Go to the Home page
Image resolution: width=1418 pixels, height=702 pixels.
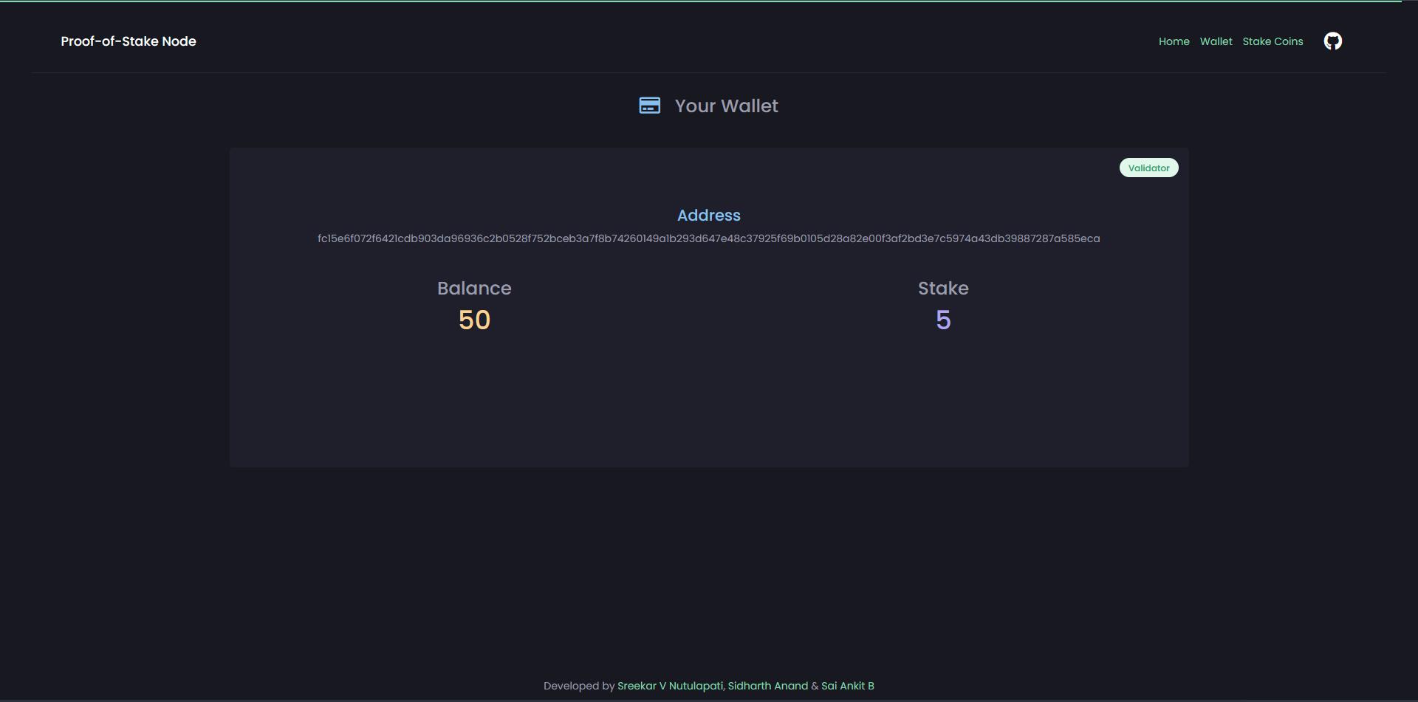[x=1174, y=41]
